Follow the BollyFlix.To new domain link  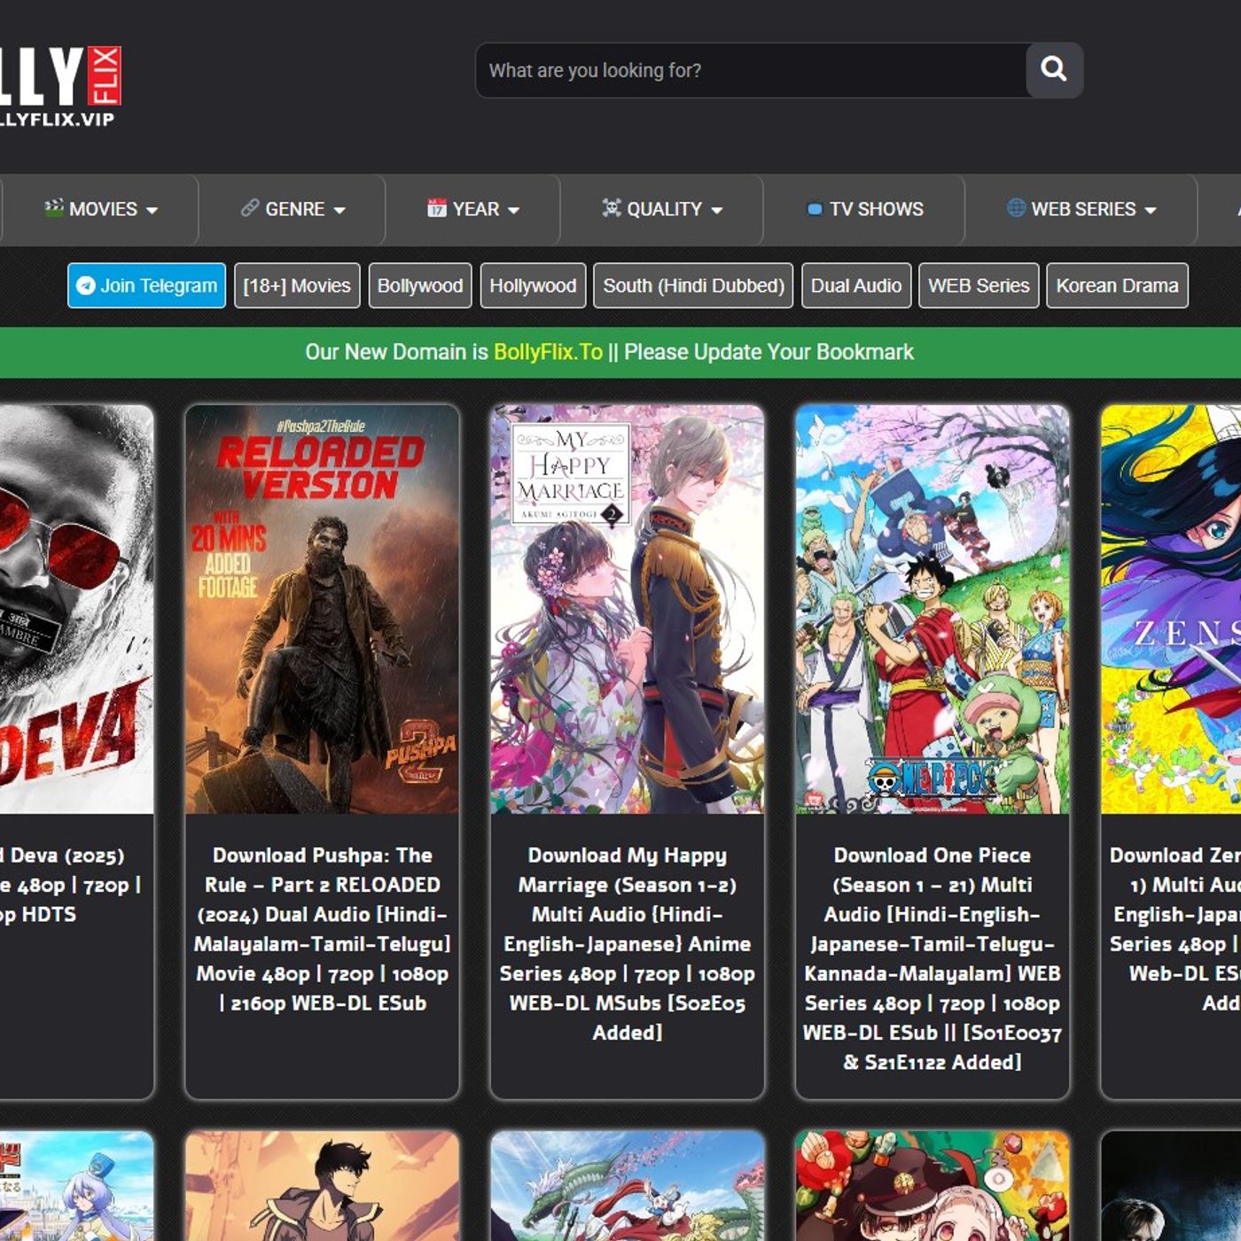[x=548, y=352]
